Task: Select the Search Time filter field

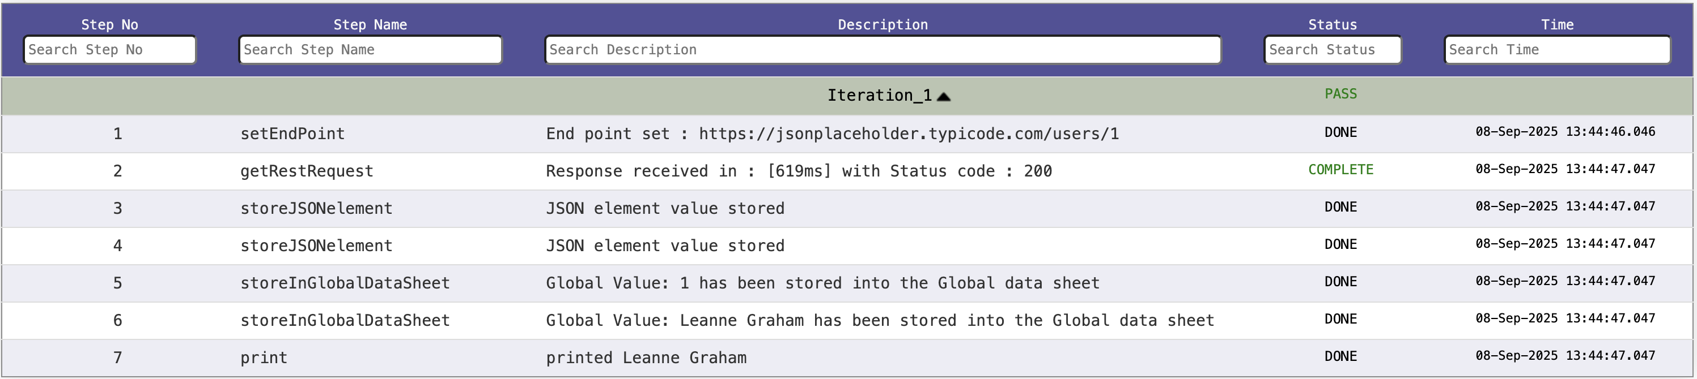Action: point(1556,50)
